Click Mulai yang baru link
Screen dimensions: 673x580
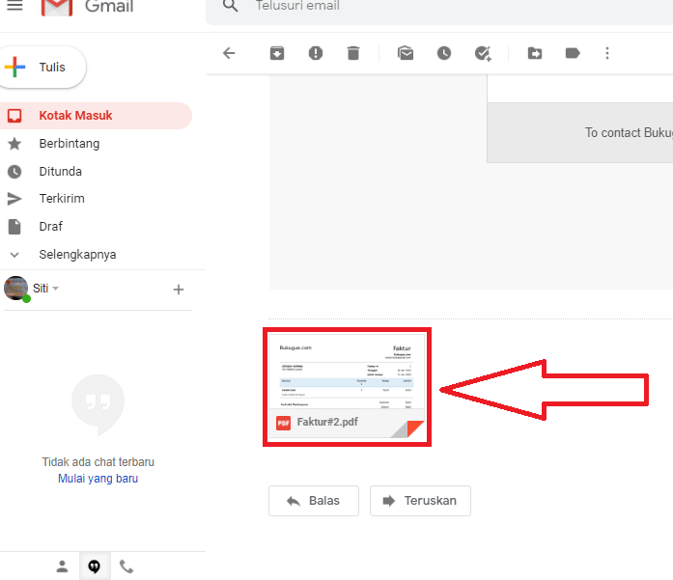click(x=98, y=479)
